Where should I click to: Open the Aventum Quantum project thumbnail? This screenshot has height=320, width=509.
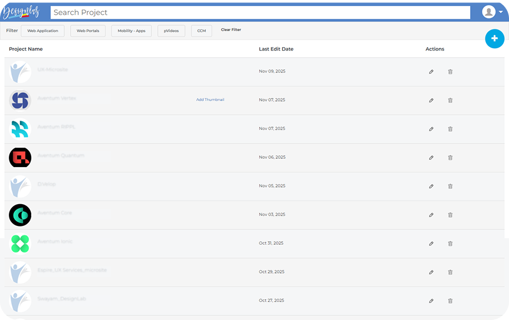(x=20, y=157)
